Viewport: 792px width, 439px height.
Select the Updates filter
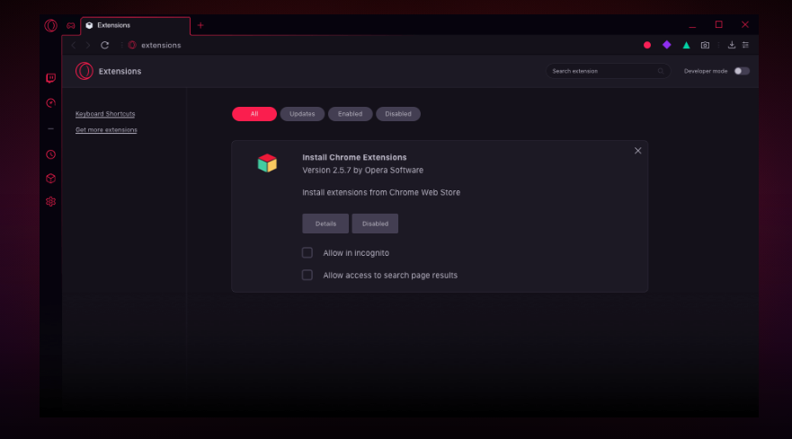point(302,114)
